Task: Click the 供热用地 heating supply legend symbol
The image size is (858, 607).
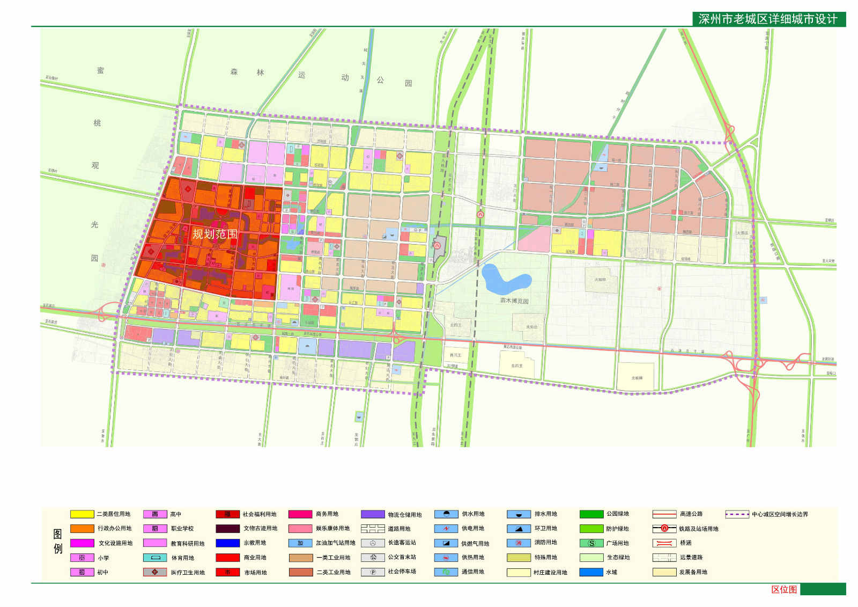Action: pyautogui.click(x=446, y=558)
